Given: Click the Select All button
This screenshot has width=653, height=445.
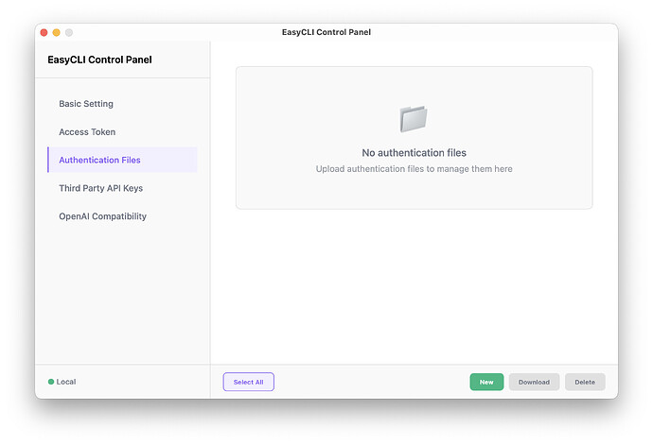Looking at the screenshot, I should coord(248,382).
